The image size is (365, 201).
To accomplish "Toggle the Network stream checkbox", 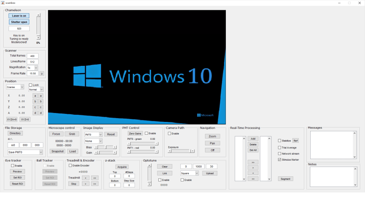I will (280, 153).
